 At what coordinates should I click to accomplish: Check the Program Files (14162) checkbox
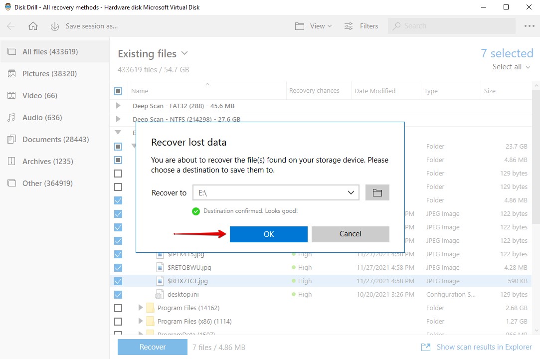click(118, 308)
